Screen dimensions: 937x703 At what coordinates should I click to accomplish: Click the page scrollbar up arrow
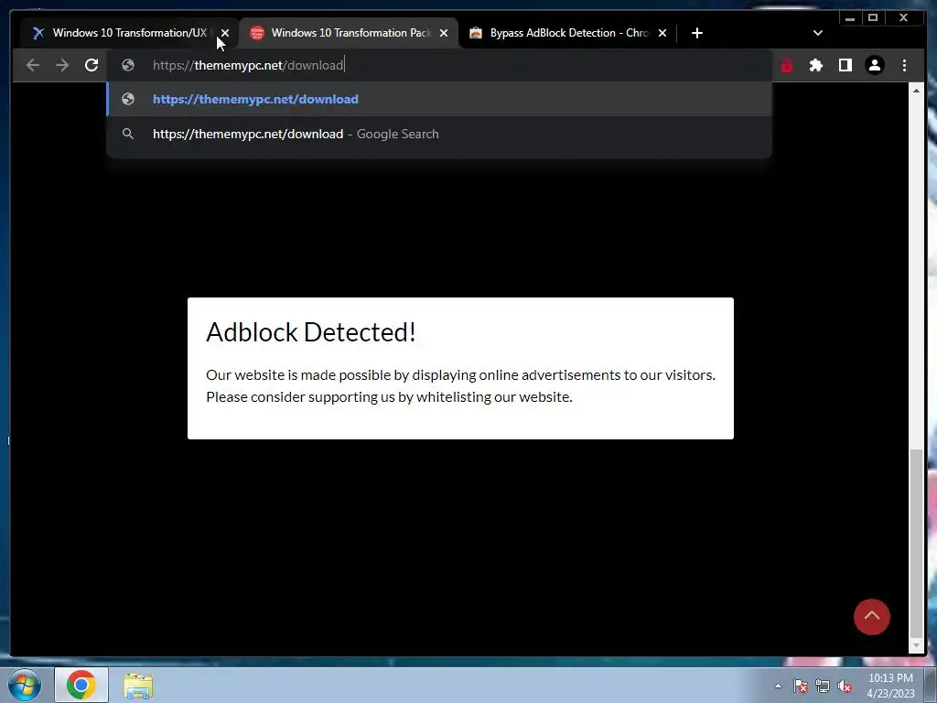pyautogui.click(x=915, y=91)
